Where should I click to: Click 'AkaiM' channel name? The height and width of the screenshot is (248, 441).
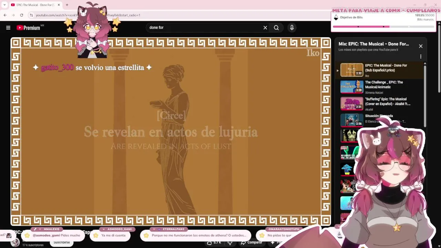coord(369,110)
